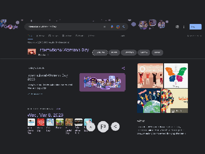This screenshot has width=205, height=154.
Task: Open the purple Women's Day doodle image
Action: point(102,82)
